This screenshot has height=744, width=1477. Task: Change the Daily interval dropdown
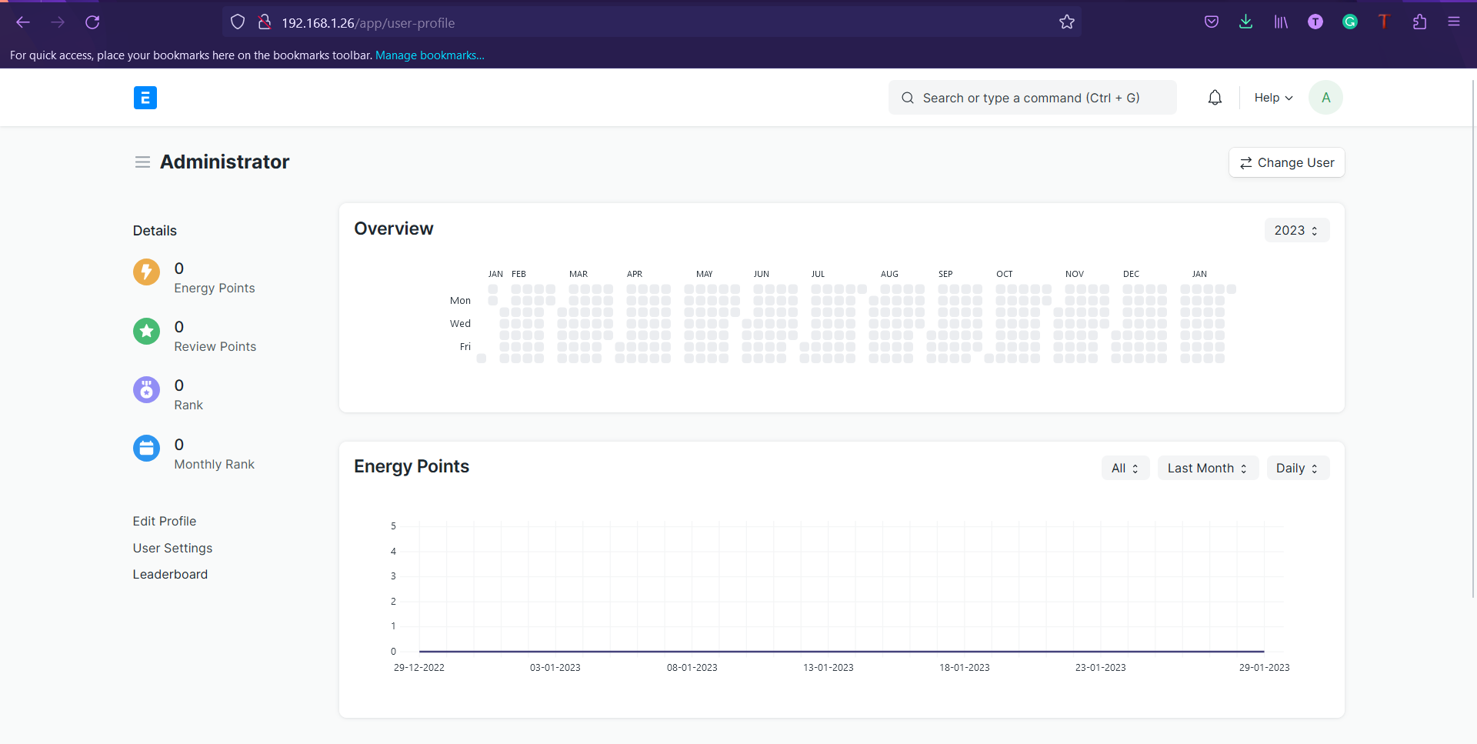tap(1298, 468)
